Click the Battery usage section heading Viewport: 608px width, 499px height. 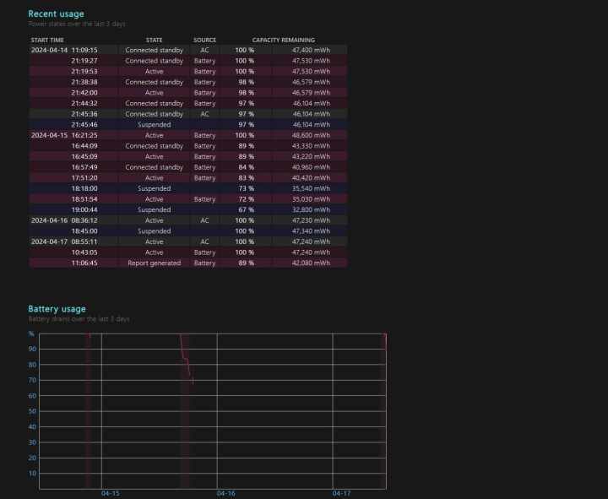57,309
